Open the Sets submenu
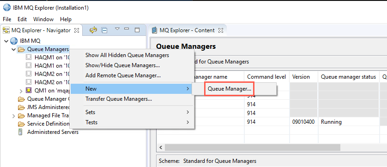 tap(132, 112)
